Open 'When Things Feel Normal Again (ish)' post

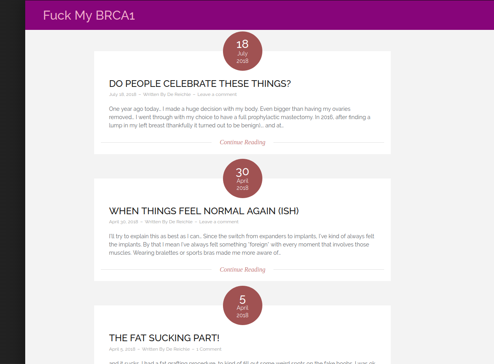(x=204, y=211)
